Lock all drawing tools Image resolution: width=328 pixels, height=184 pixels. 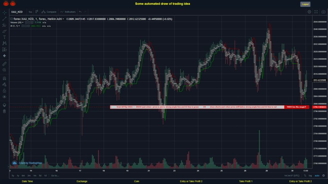point(4,90)
